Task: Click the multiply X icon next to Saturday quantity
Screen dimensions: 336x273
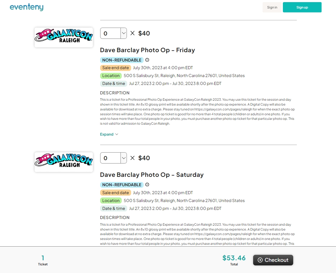Action: 132,158
